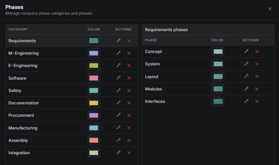Open the Assembly orange color swatch

(94, 140)
